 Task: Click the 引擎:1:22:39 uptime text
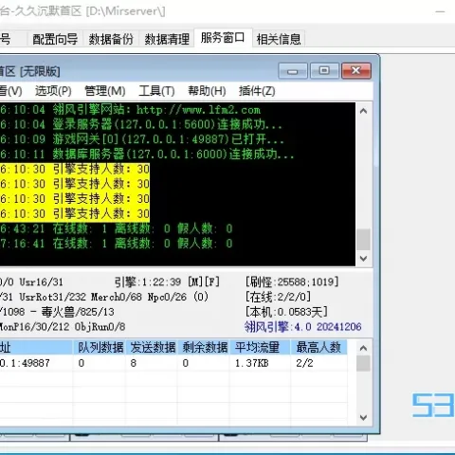(x=148, y=282)
